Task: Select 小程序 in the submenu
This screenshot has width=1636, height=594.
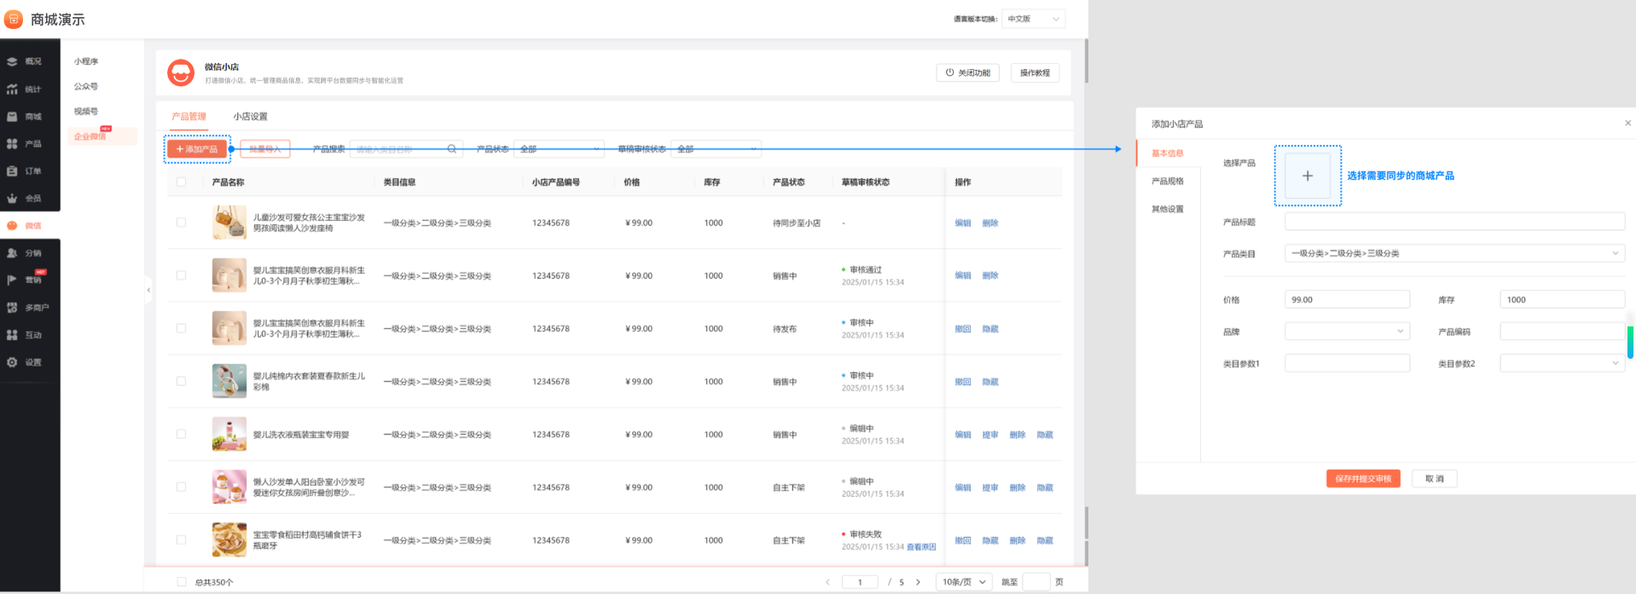Action: tap(86, 61)
